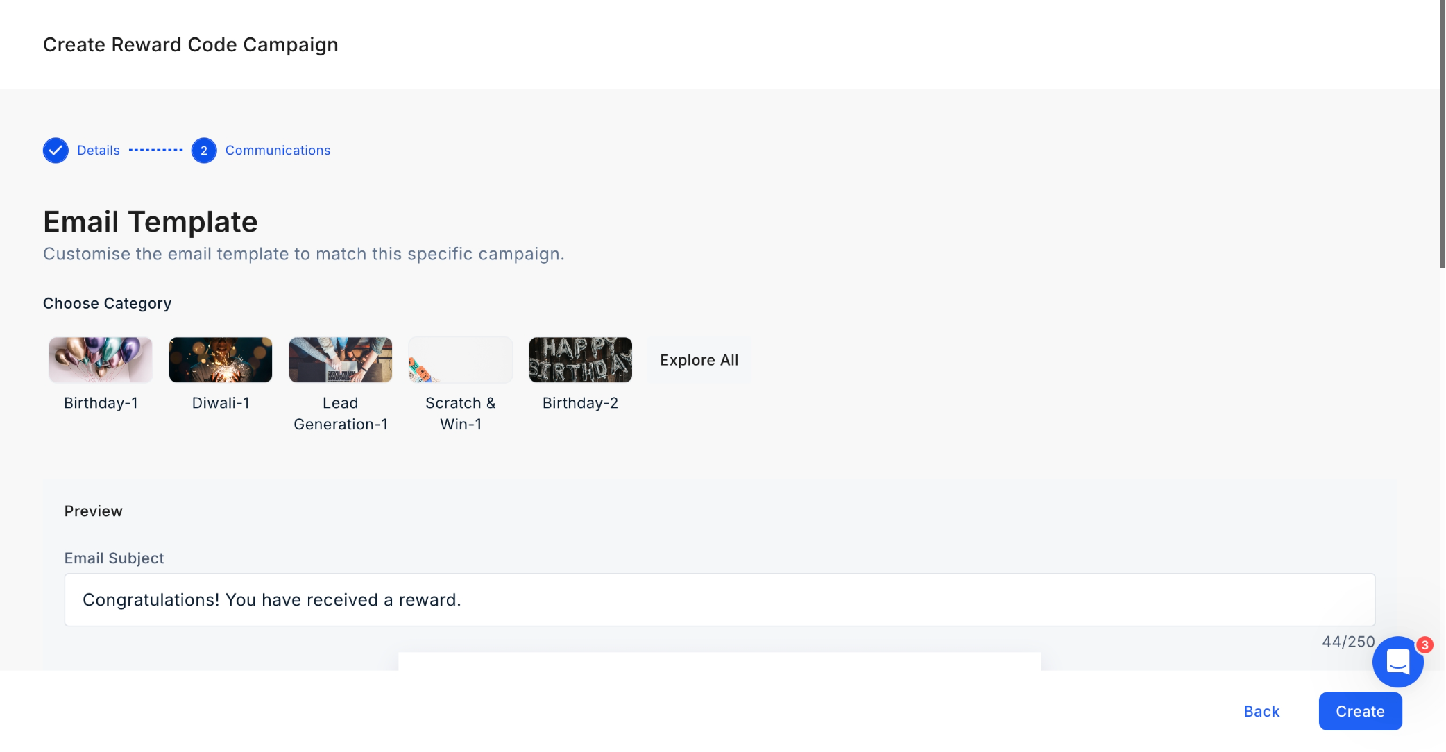Click the Create button
This screenshot has height=752, width=1446.
1360,711
